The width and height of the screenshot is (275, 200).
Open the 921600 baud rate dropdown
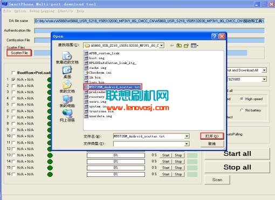(x=264, y=79)
